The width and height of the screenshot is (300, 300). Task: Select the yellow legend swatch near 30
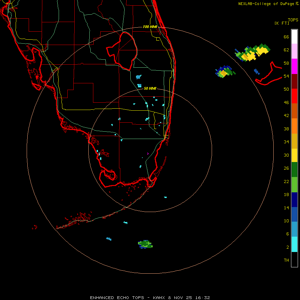click(x=294, y=155)
